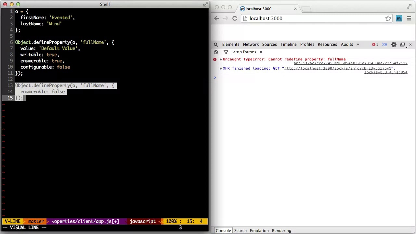Image resolution: width=416 pixels, height=234 pixels.
Task: Click 'writable: true' on line 8
Action: (x=39, y=55)
